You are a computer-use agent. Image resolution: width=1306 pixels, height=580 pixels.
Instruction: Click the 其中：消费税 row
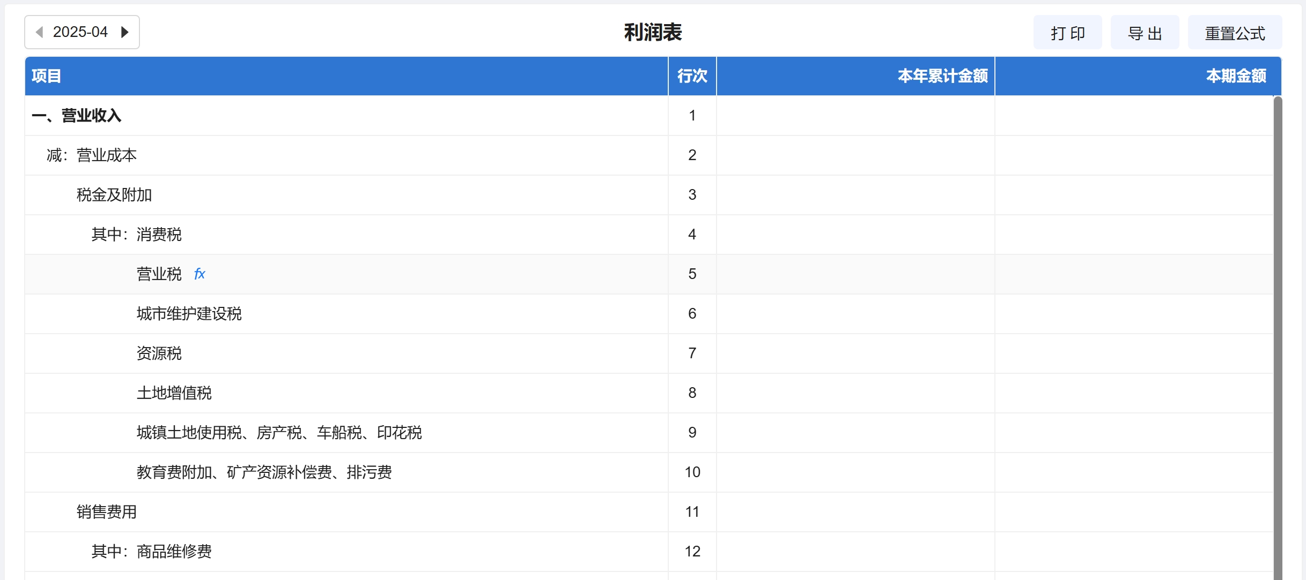tap(137, 235)
